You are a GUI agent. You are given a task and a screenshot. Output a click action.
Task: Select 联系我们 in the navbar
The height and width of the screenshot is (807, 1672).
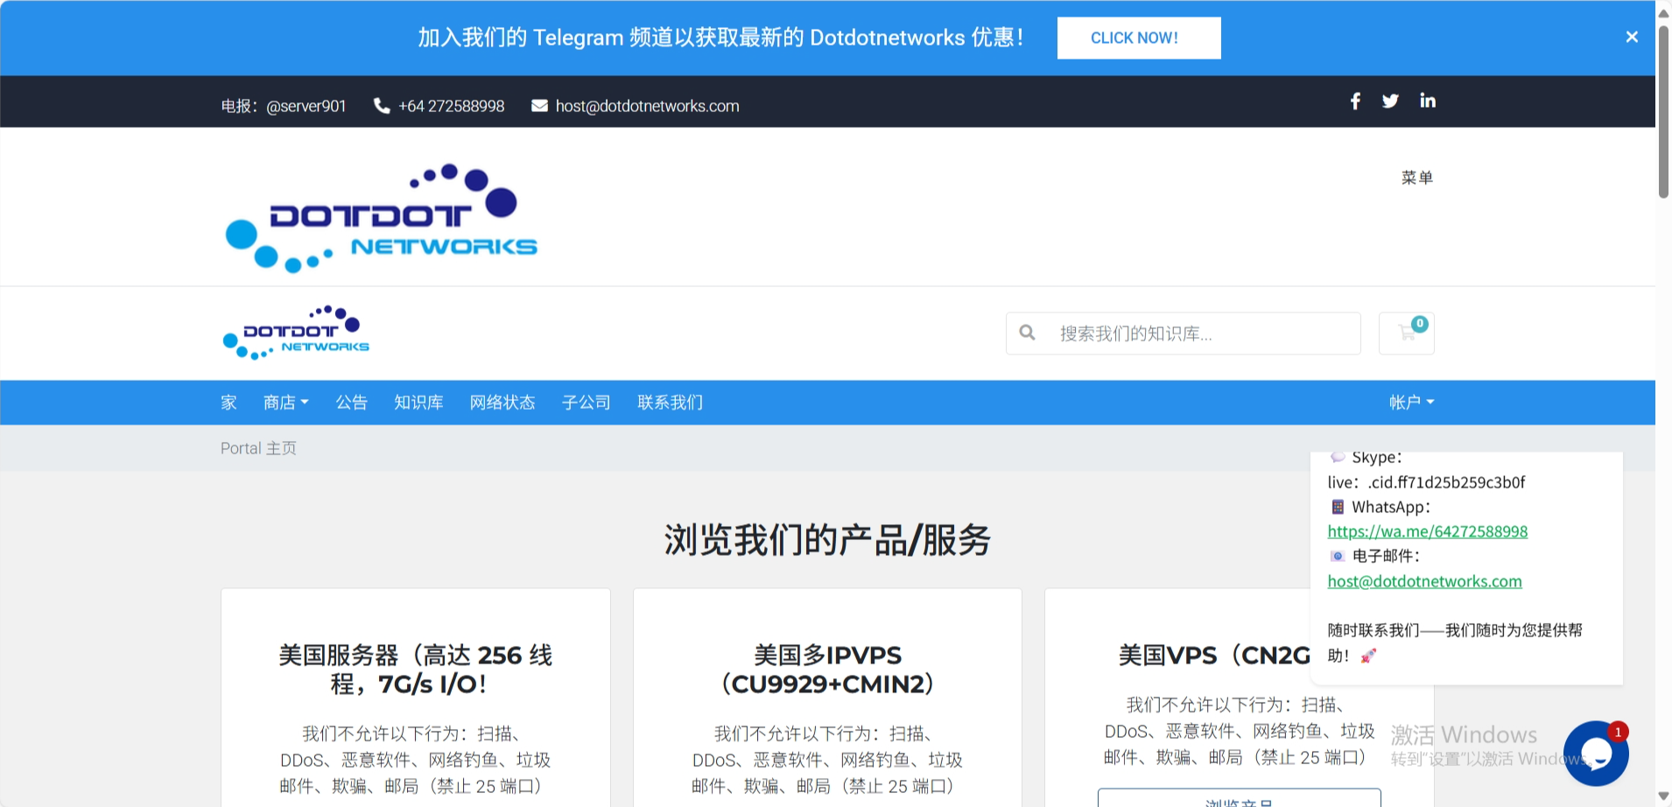click(670, 403)
